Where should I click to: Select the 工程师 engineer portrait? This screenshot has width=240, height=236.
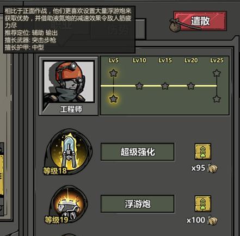point(69,86)
